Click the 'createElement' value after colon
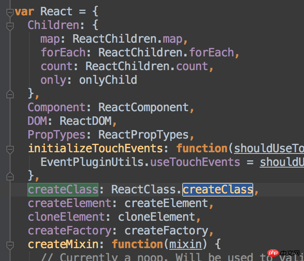This screenshot has width=304, height=261. 167,203
